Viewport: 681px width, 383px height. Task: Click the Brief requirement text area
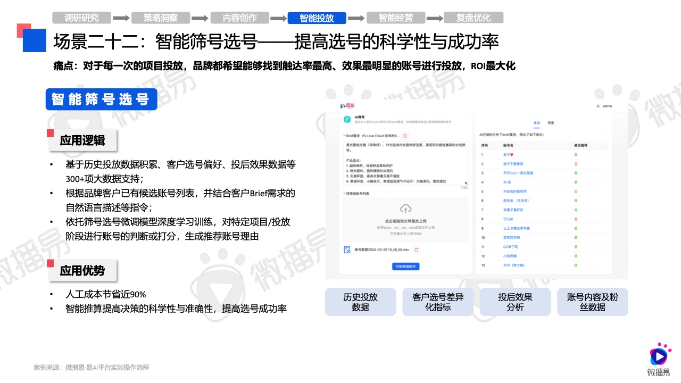coord(404,162)
